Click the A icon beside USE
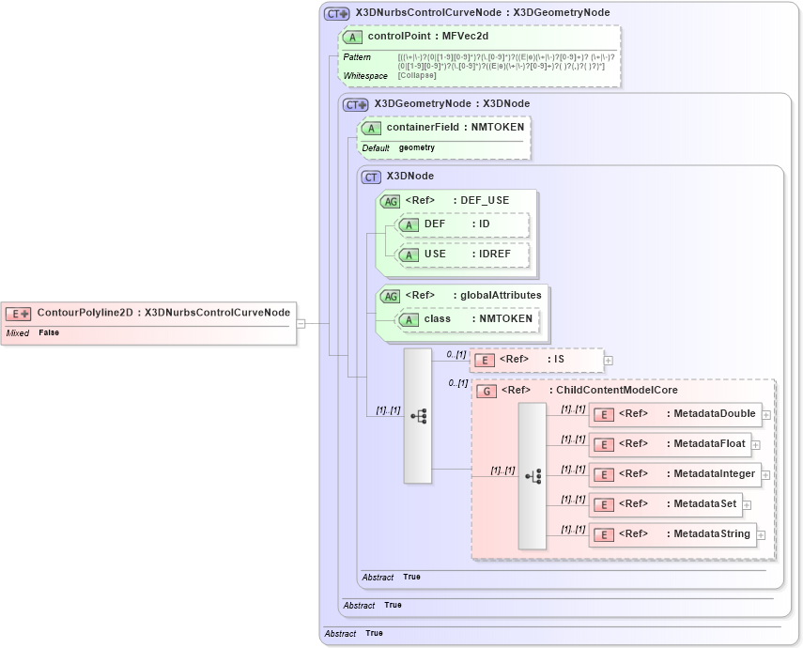Screen dimensions: 803x648 coord(409,255)
